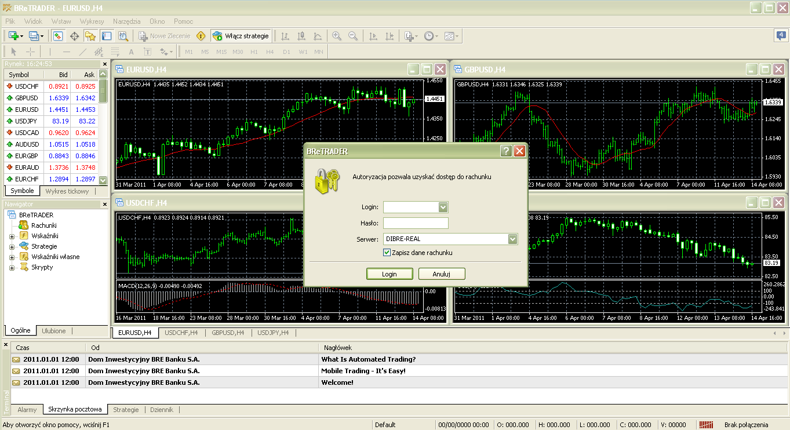
Task: Toggle the Navigator panel star-folder icon
Action: click(x=90, y=36)
